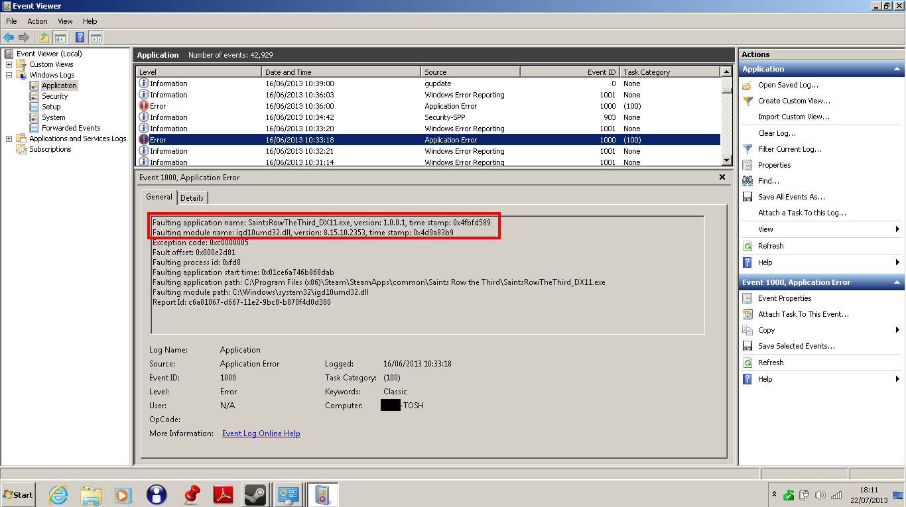Click Open Saved Log action

(x=788, y=85)
